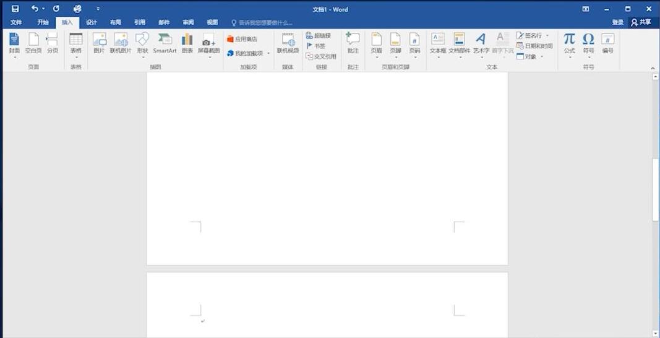
Task: Switch to the 设计 tab
Action: tap(92, 22)
